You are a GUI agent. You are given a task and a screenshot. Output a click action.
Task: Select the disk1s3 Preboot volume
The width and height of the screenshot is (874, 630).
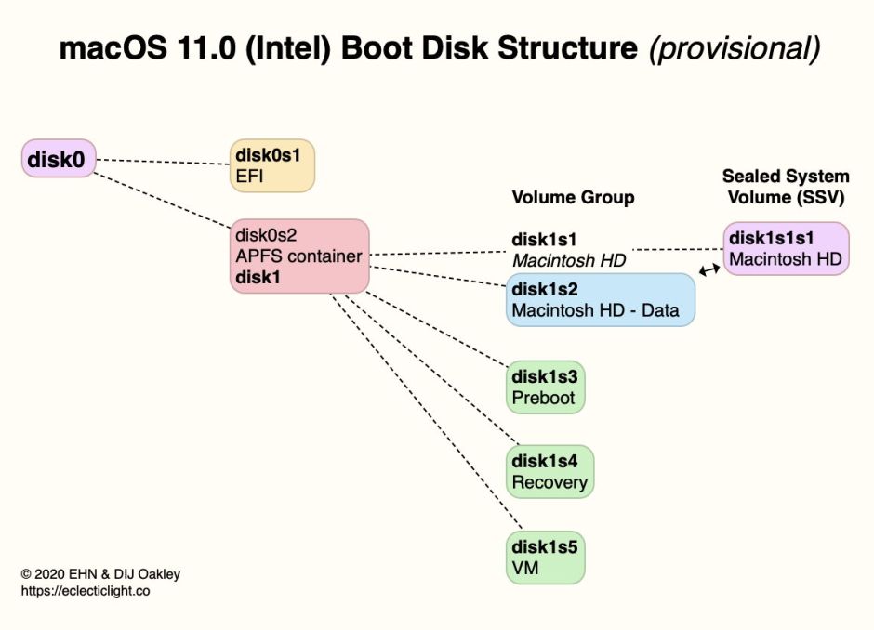coord(546,386)
